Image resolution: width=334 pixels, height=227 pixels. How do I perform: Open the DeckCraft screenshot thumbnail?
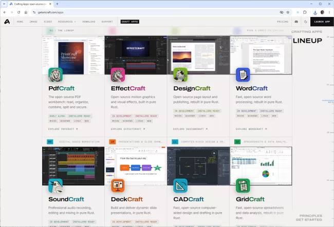136,166
